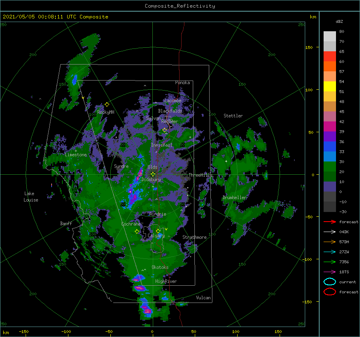Viewport: 360px width, 337px height.
Task: Click the Calgary label
Action: pyautogui.click(x=156, y=236)
